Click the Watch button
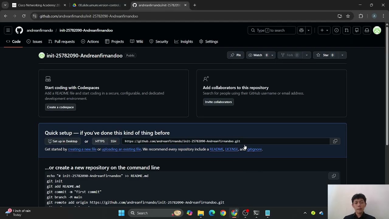The image size is (389, 219). 258,55
